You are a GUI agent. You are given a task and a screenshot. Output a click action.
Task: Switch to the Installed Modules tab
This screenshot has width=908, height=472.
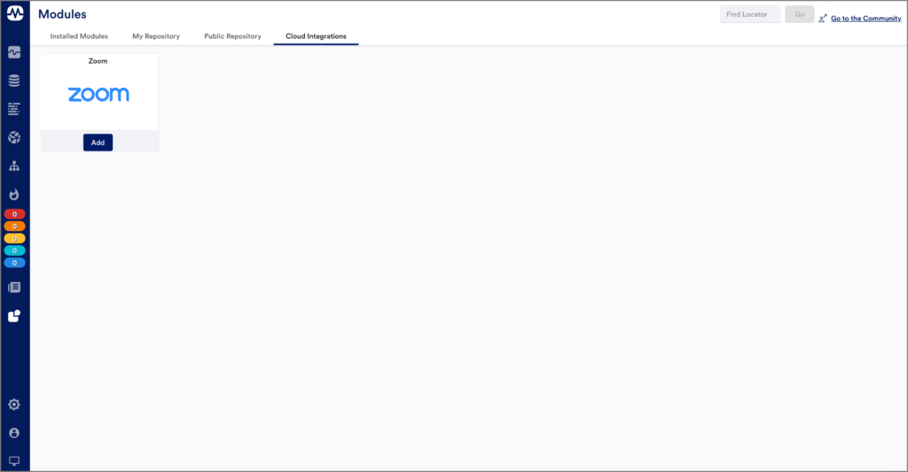[79, 35]
